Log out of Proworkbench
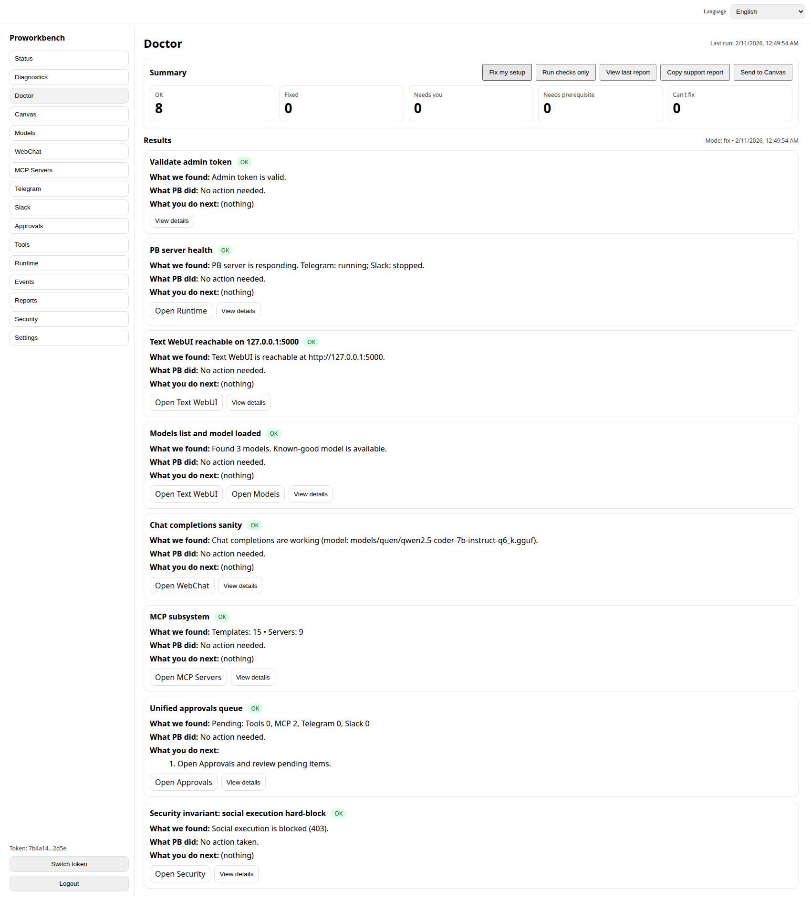811x901 pixels. tap(69, 884)
